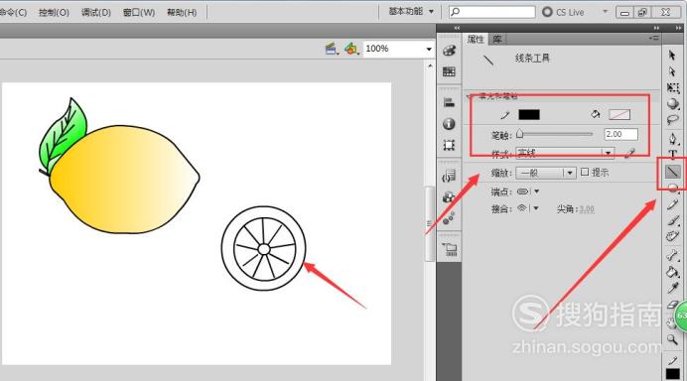The image size is (687, 381).
Task: Open the 调试(D) menu
Action: click(96, 12)
